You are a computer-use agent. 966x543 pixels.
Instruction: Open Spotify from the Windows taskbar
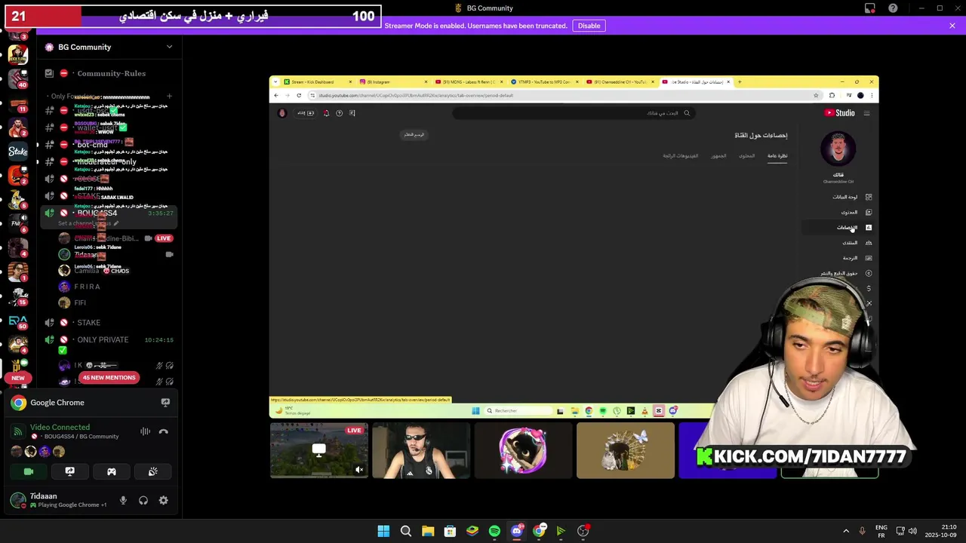(494, 531)
